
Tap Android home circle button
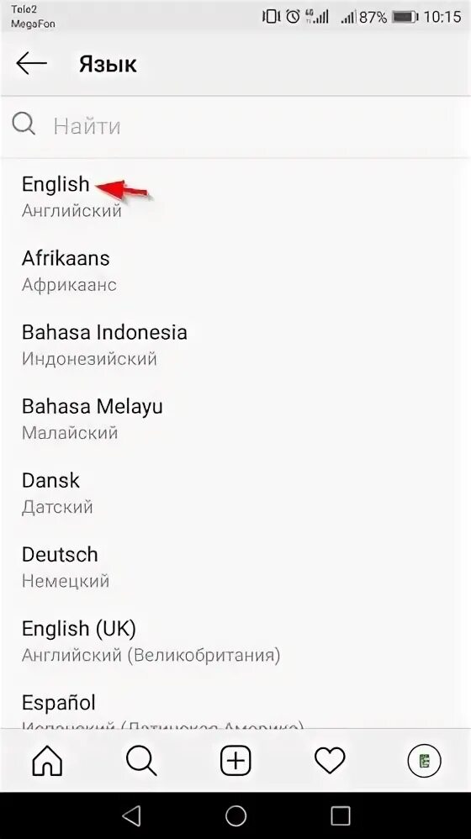pos(235,816)
